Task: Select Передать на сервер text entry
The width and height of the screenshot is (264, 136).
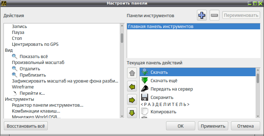Action: tap(172, 89)
